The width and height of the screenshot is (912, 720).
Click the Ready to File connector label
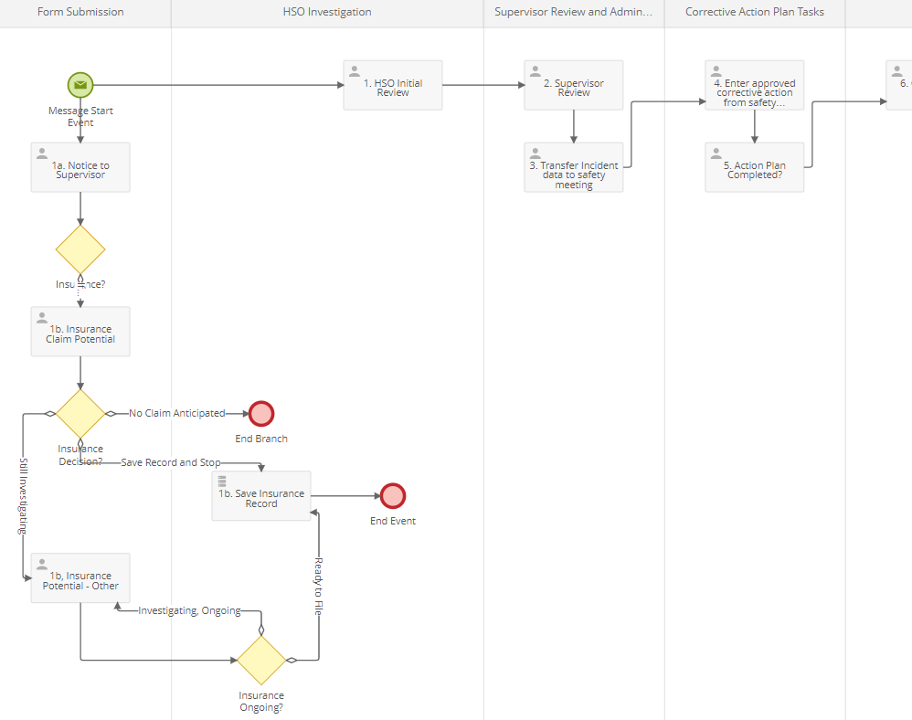[318, 587]
